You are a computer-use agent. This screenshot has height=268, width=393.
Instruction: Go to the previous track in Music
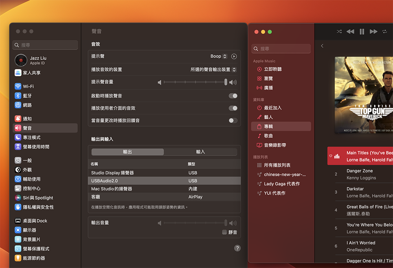pyautogui.click(x=351, y=31)
